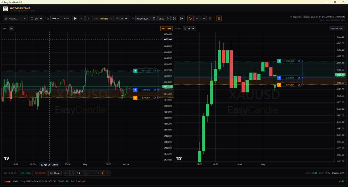The height and width of the screenshot is (187, 348).
Task: Click the clock icon in the time field
Action: tap(168, 18)
